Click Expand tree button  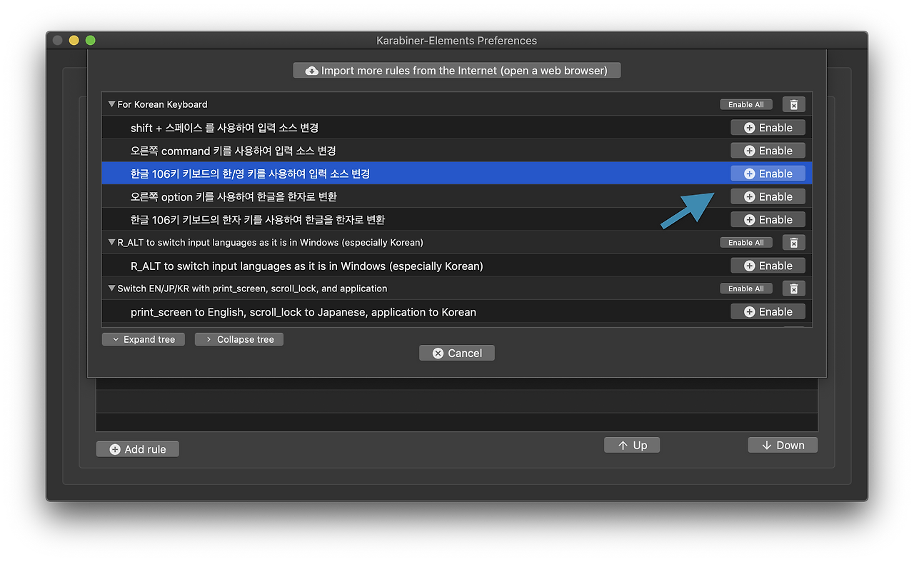[144, 339]
